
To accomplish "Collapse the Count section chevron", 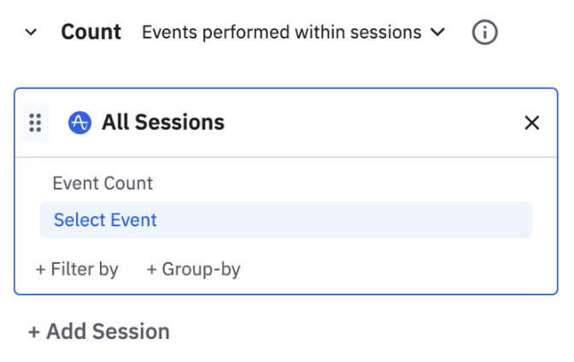I will [32, 32].
